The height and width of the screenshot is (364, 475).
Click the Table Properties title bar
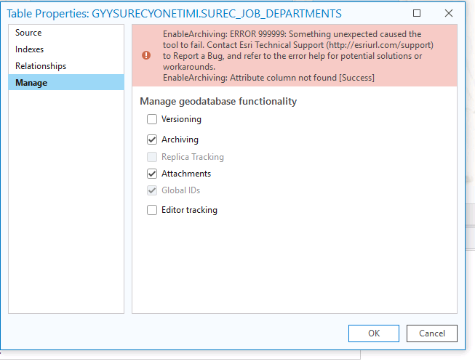175,13
